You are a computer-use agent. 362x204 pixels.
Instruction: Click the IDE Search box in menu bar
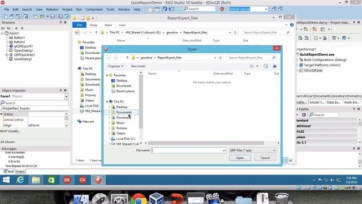(200, 9)
